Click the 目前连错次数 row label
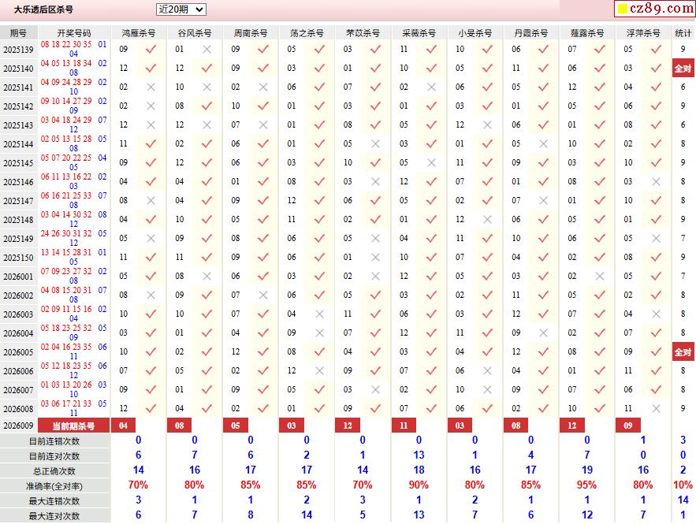This screenshot has width=696, height=524. click(54, 441)
